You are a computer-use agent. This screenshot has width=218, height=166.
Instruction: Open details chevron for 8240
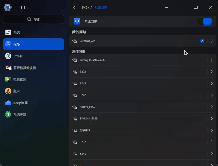212,154
